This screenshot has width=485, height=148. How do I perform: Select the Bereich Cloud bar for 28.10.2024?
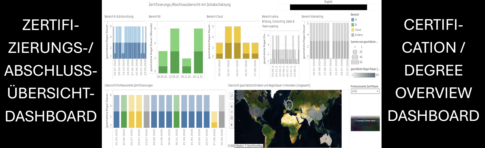[x=219, y=50]
